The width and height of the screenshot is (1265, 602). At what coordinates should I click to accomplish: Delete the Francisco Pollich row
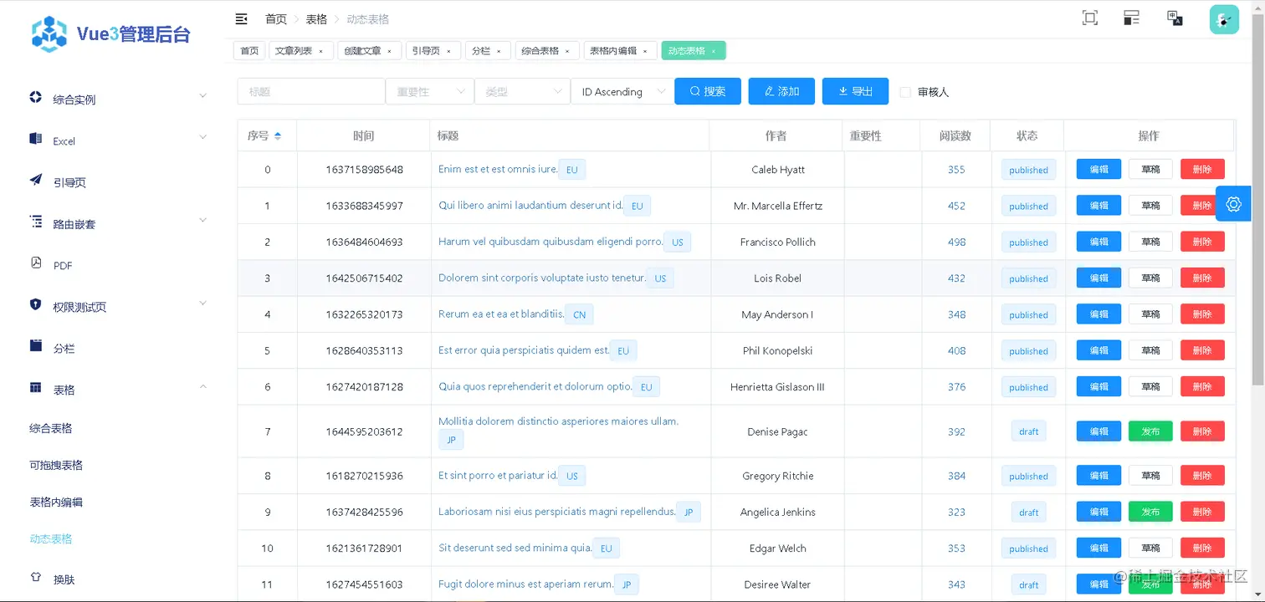pyautogui.click(x=1202, y=242)
